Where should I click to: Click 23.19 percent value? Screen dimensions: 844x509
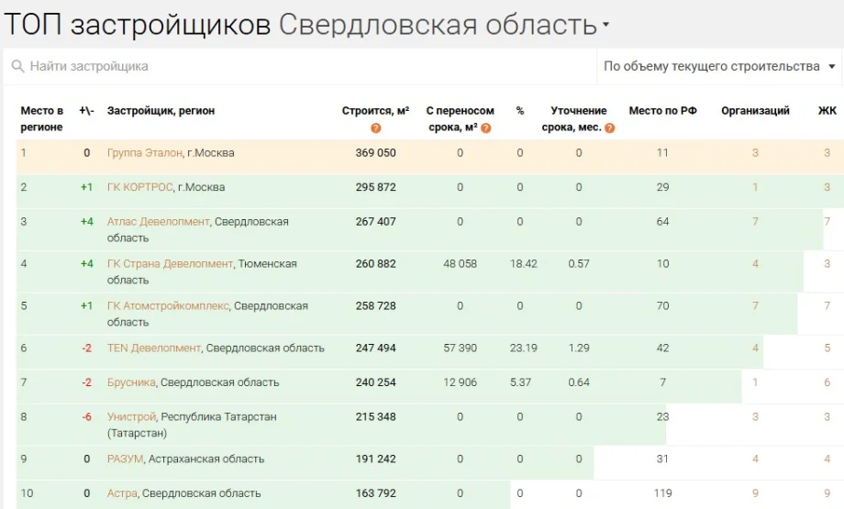[x=524, y=349]
